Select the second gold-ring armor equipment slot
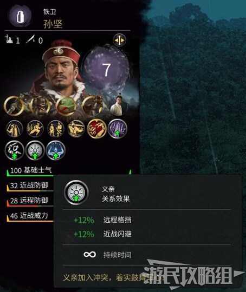Image resolution: width=246 pixels, height=292 pixels. tap(40, 106)
